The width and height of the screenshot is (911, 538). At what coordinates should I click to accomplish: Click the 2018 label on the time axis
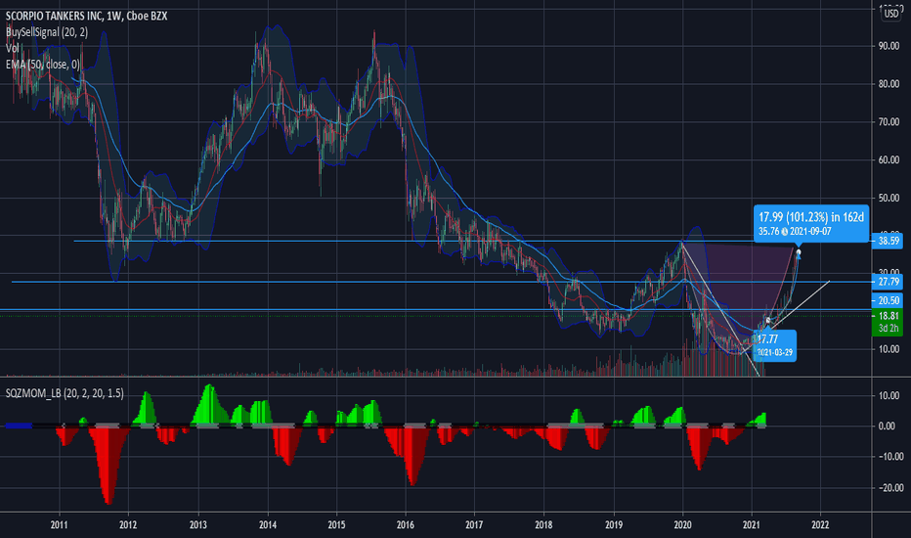pos(543,525)
